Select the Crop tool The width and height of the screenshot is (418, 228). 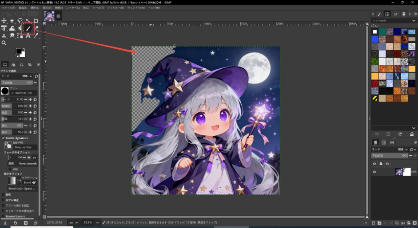point(36,21)
